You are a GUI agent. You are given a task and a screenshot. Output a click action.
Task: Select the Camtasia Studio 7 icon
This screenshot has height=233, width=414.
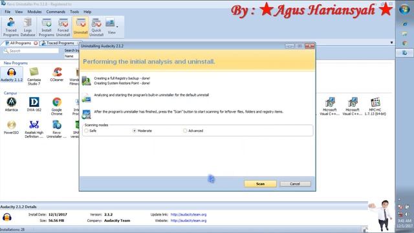coord(34,76)
